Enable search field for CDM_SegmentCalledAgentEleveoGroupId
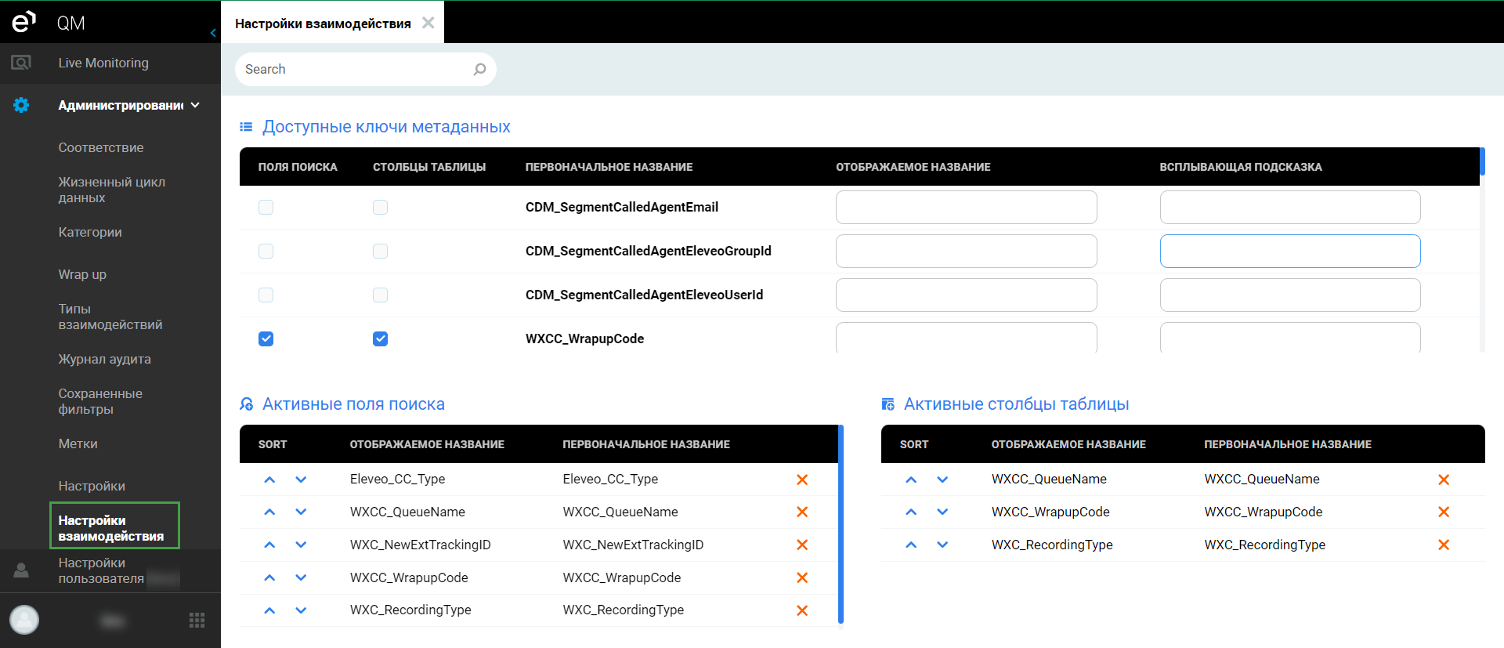This screenshot has width=1504, height=648. pyautogui.click(x=266, y=251)
